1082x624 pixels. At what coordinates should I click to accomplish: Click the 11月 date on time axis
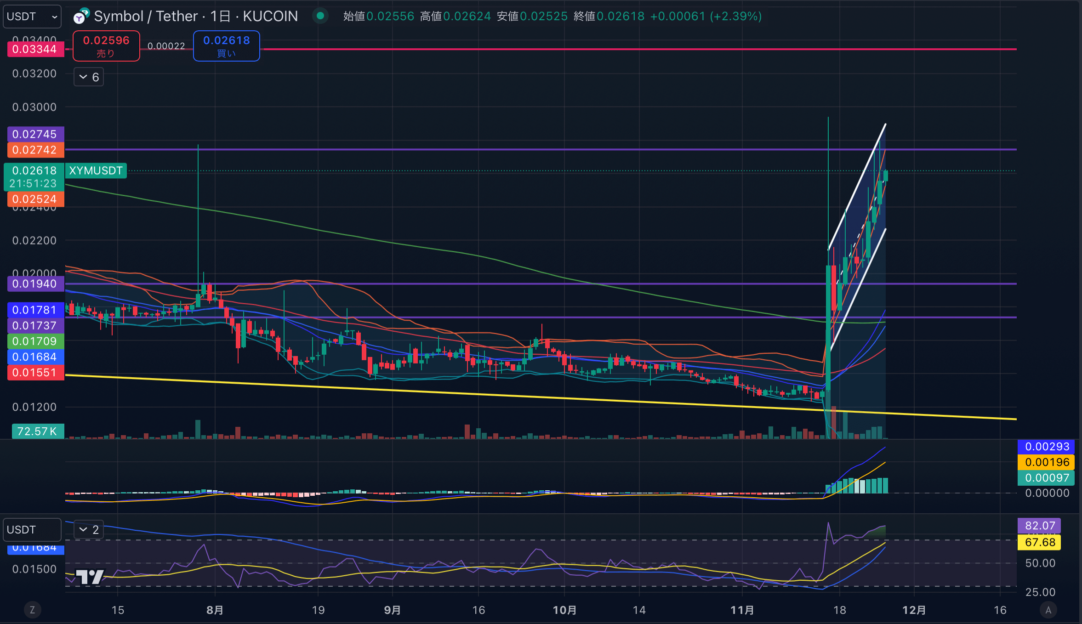tap(742, 610)
